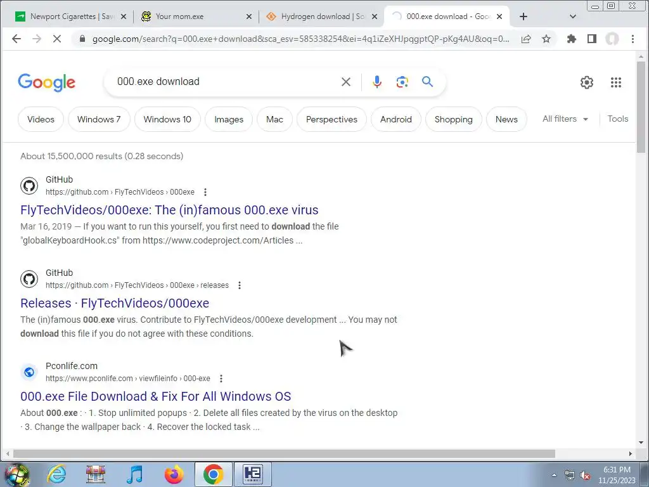Image resolution: width=649 pixels, height=487 pixels.
Task: Click the vertical scrollbar thumb
Action: coord(641,107)
